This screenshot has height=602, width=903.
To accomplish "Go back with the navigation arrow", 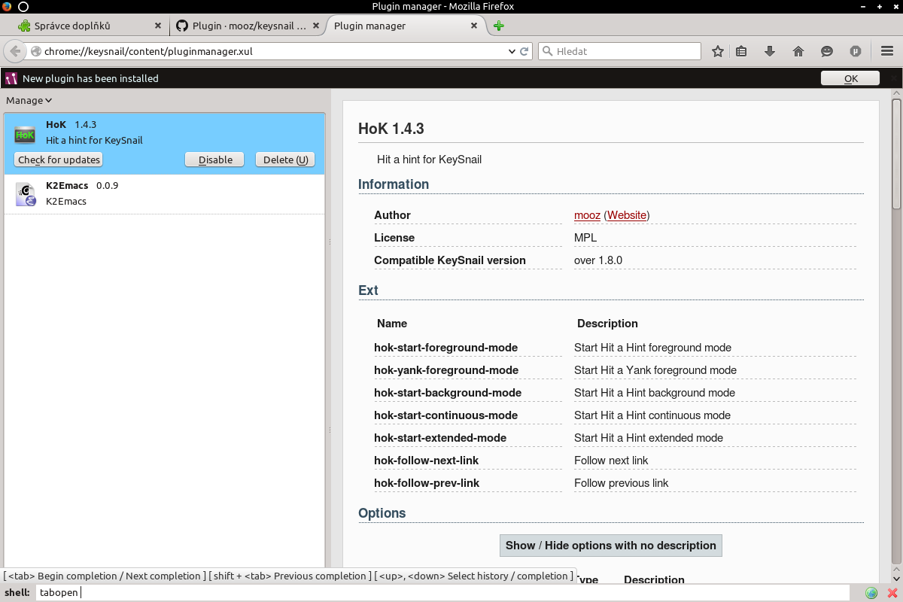I will 14,51.
